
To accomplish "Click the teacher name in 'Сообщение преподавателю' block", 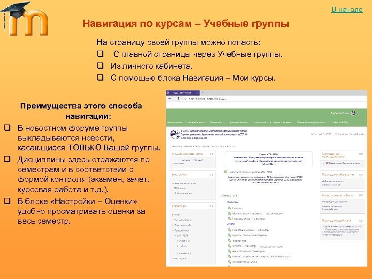I will [x=345, y=163].
